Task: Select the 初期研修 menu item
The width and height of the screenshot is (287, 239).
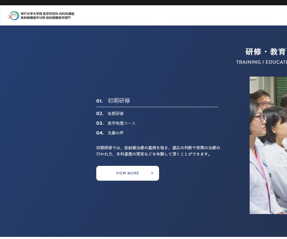Action: 119,101
